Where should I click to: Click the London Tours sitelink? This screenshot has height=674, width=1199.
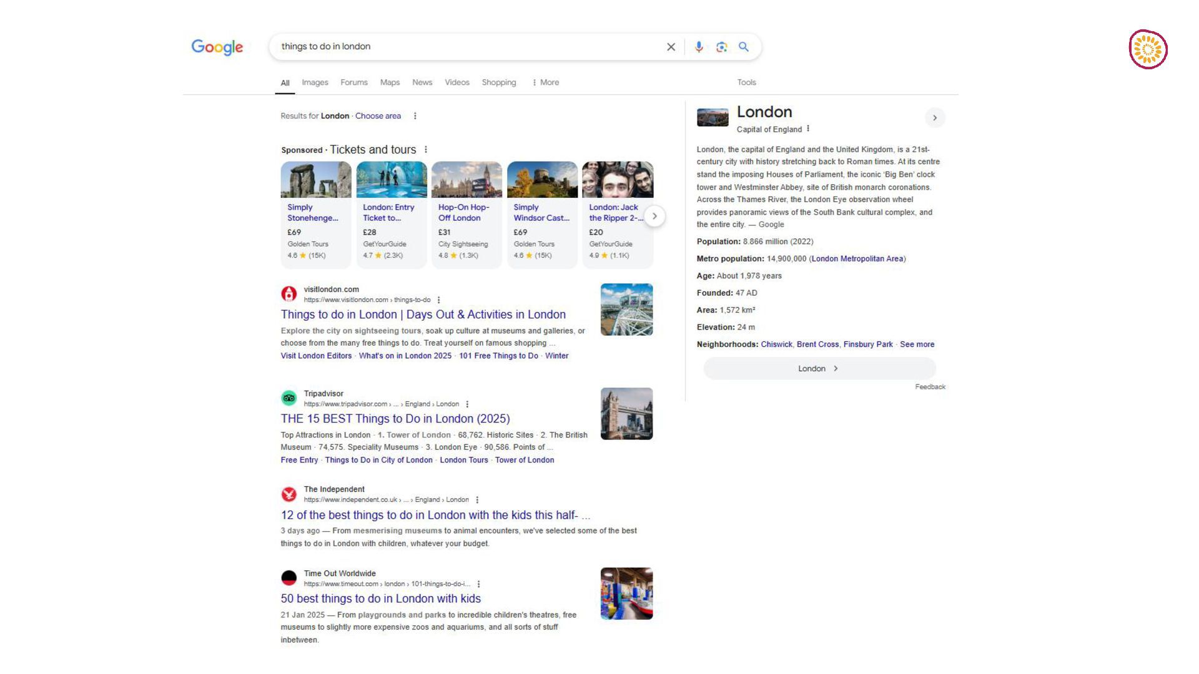tap(464, 460)
